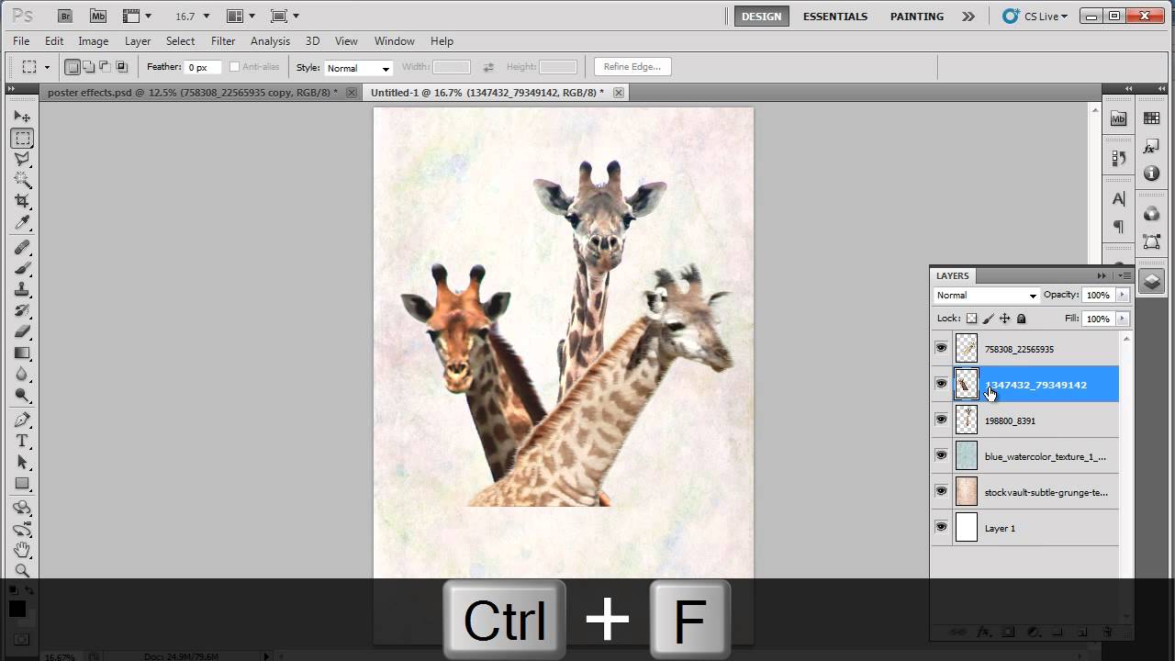Toggle lock all button
The height and width of the screenshot is (661, 1175).
1021,319
